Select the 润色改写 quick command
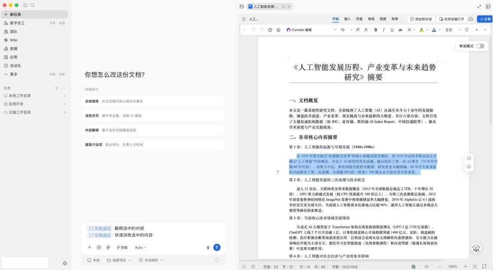The image size is (493, 270). point(153,116)
